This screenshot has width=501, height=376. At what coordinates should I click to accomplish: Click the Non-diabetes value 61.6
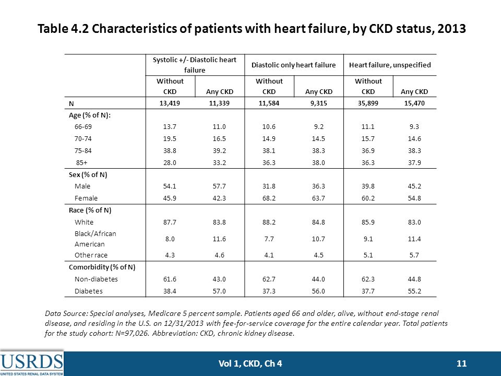(x=170, y=279)
